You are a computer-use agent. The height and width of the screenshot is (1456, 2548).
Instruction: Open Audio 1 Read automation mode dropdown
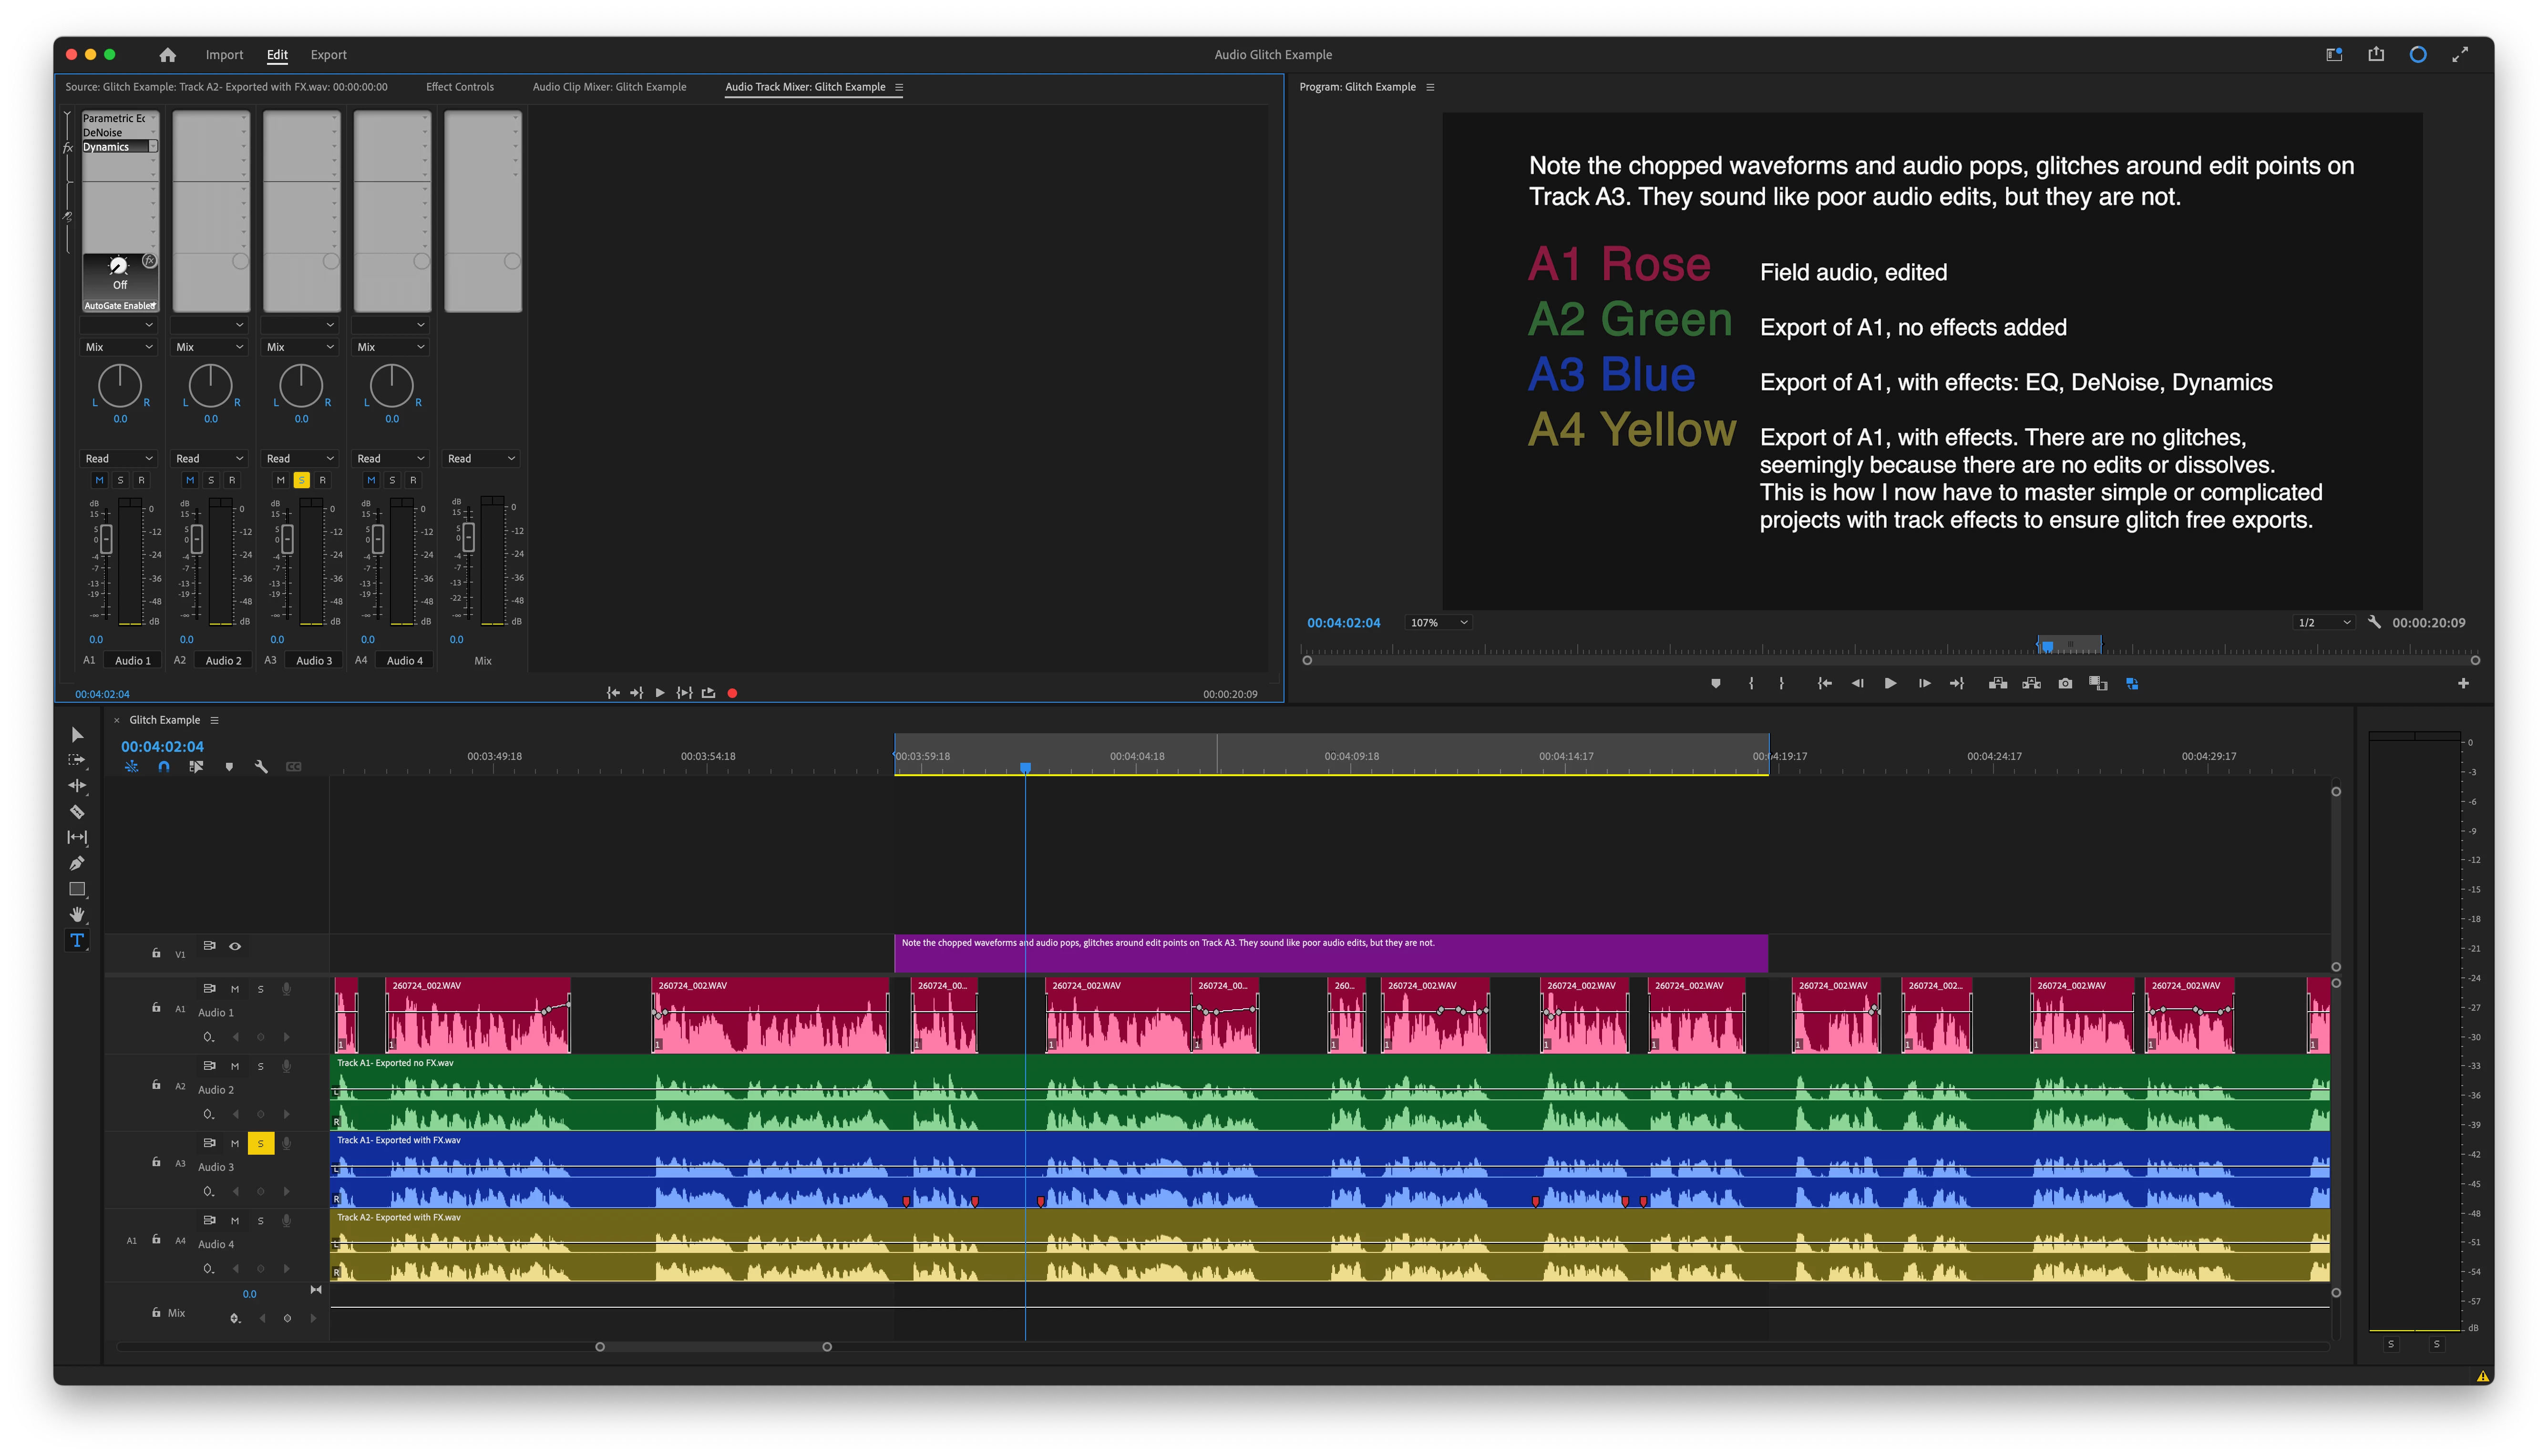coord(118,459)
